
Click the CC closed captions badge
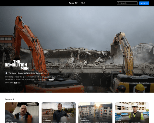click(19, 83)
